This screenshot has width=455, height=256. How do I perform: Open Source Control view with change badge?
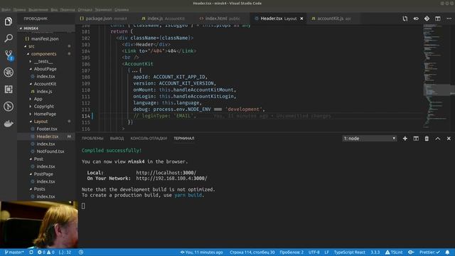pyautogui.click(x=9, y=55)
